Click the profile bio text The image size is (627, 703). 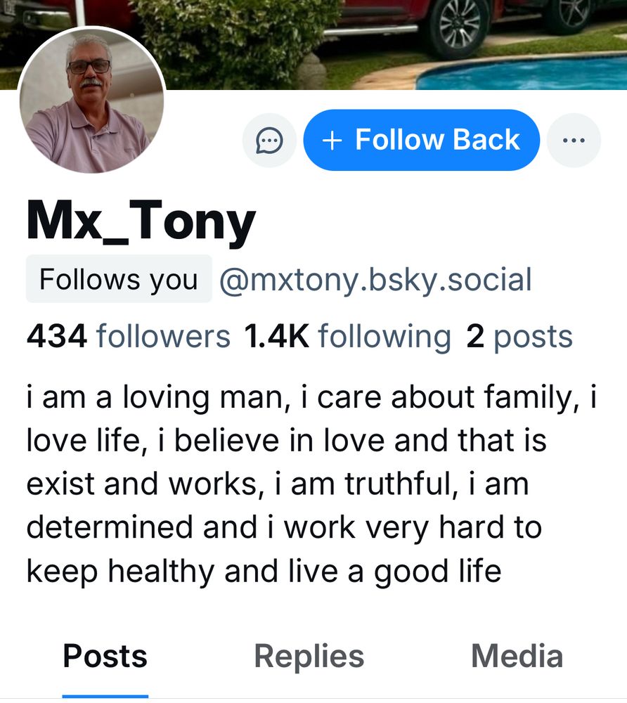point(311,484)
